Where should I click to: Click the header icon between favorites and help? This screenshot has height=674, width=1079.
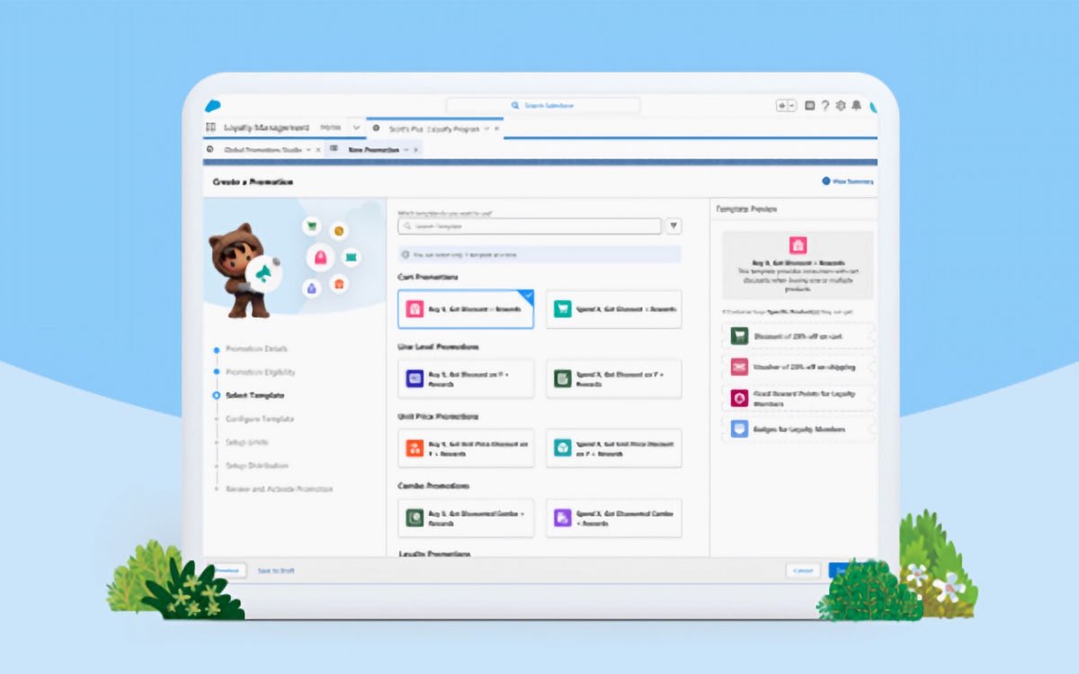point(809,105)
